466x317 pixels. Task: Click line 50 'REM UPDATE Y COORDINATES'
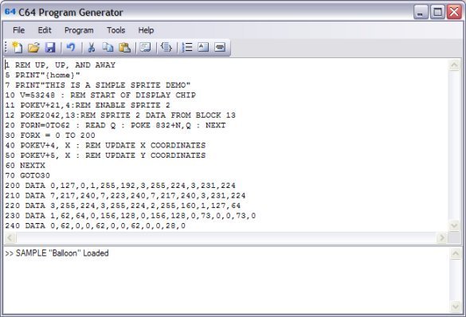click(146, 155)
